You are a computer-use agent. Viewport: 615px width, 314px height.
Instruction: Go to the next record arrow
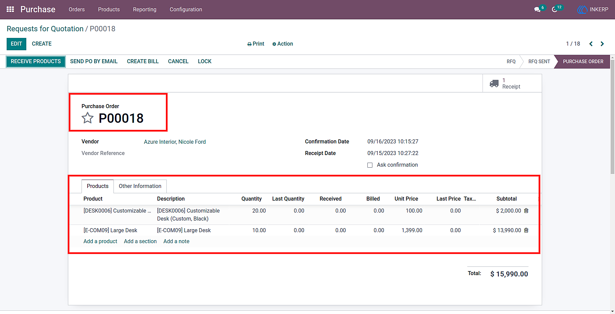(602, 44)
